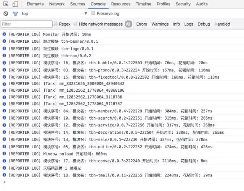This screenshot has height=191, width=244.
Task: Select log text tbh-bubble/0.0.1~222503
Action: [115, 63]
